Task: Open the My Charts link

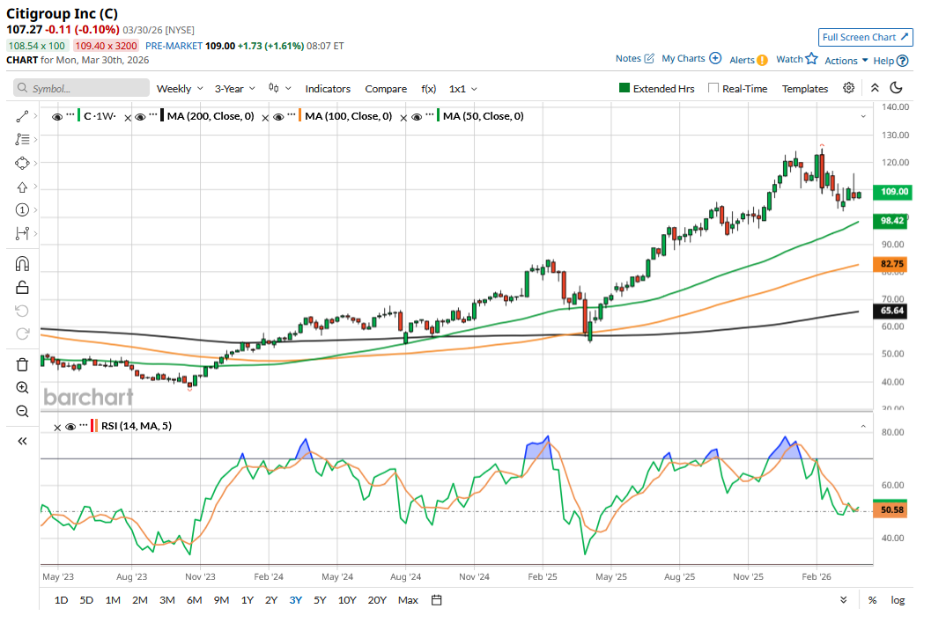Action: click(x=691, y=59)
